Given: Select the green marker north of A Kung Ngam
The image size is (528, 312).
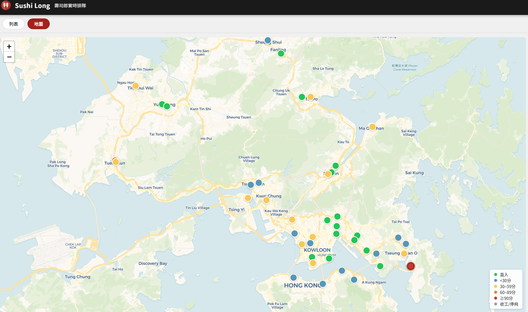Looking at the screenshot, I should [380, 266].
